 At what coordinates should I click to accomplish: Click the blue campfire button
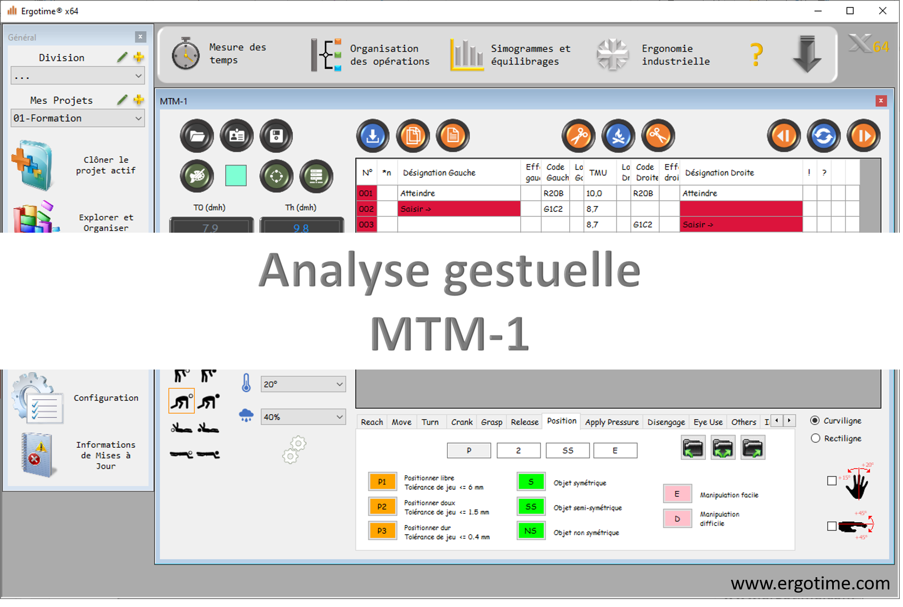[619, 136]
